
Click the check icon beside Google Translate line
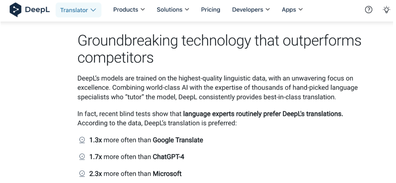[82, 140]
